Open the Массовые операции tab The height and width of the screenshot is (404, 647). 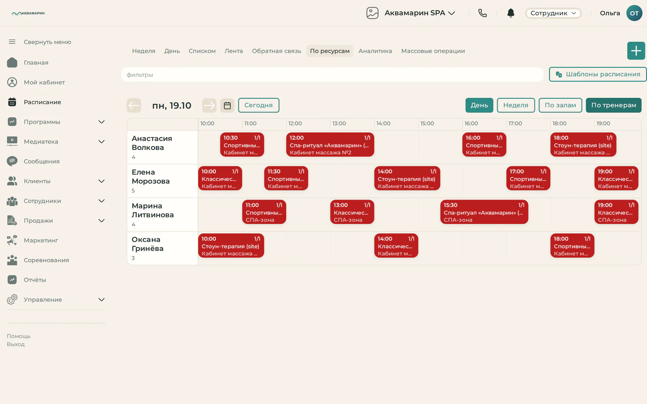click(433, 51)
